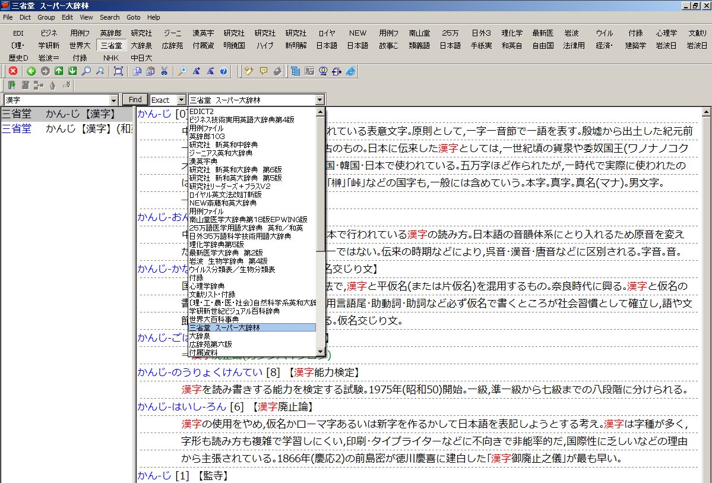Click the zoom-in magnifier with plus icon
This screenshot has width=712, height=483.
182,71
